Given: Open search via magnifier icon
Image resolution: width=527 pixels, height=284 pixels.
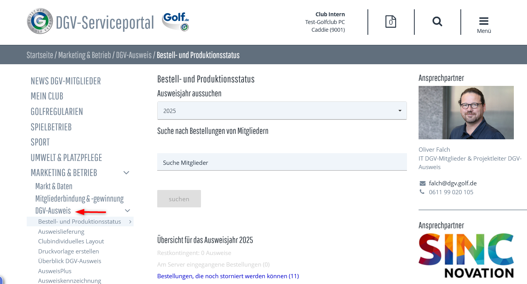Looking at the screenshot, I should pos(437,22).
